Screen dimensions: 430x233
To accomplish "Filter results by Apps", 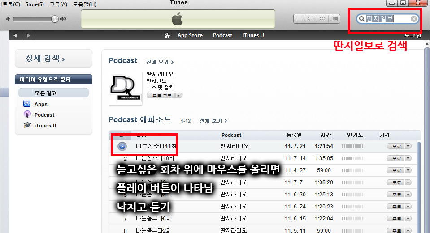I will 41,104.
